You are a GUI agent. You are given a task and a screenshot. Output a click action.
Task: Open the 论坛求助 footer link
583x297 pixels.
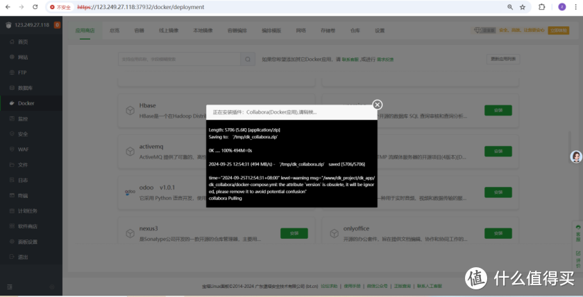tap(329, 286)
